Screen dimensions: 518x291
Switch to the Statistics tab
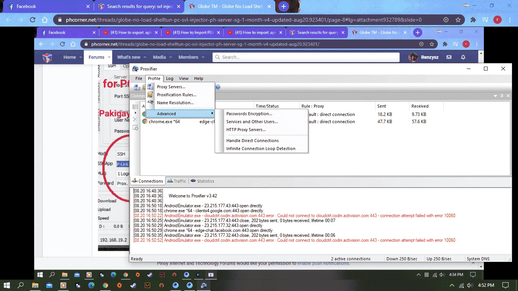(x=202, y=181)
